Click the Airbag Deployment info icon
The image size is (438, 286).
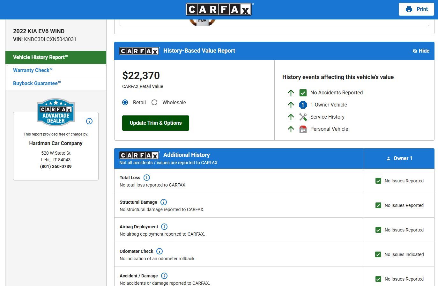click(164, 227)
